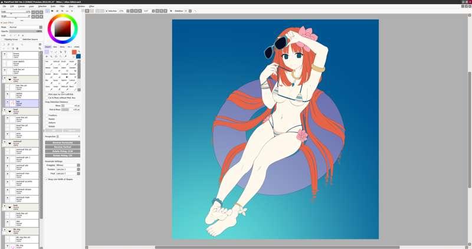
Task: Click the Rotate 90deg CW button
Action: click(x=63, y=155)
